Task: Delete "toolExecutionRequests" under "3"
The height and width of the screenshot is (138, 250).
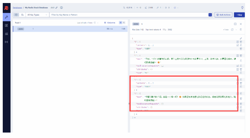Action: click(241, 104)
